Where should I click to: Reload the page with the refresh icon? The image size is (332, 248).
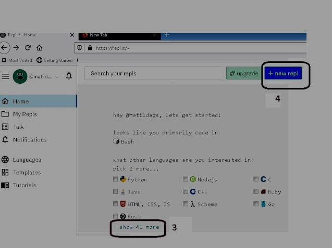click(x=28, y=48)
